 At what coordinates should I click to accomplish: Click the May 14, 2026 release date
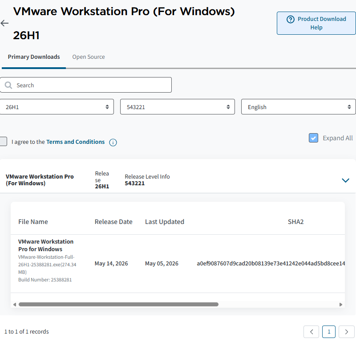pos(111,264)
